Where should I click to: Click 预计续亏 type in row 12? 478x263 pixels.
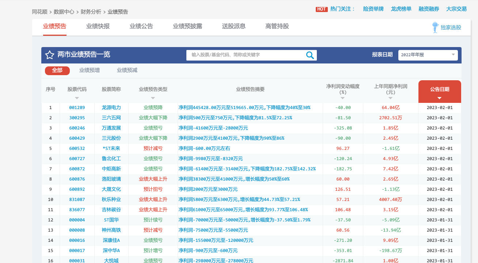[153, 220]
